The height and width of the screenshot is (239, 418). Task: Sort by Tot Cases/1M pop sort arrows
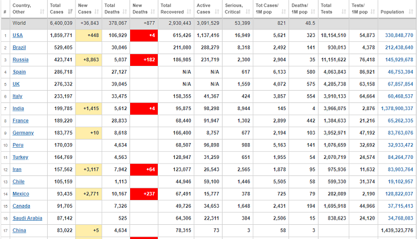click(284, 12)
